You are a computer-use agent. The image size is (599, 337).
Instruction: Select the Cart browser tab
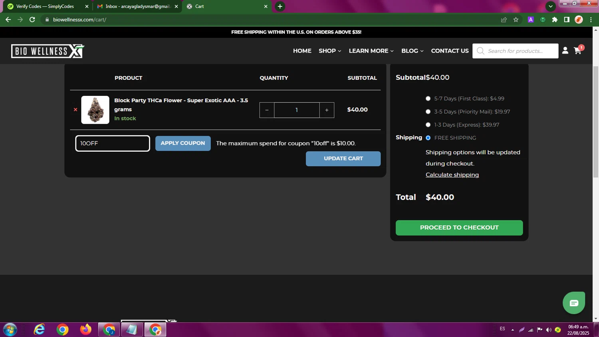click(x=226, y=6)
